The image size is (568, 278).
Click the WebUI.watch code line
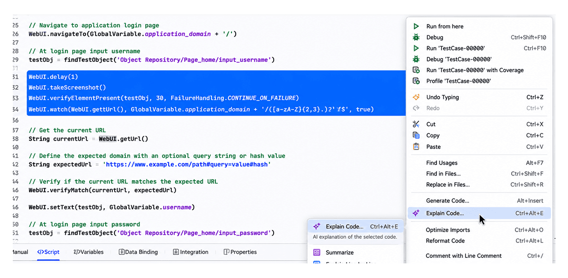pos(201,110)
